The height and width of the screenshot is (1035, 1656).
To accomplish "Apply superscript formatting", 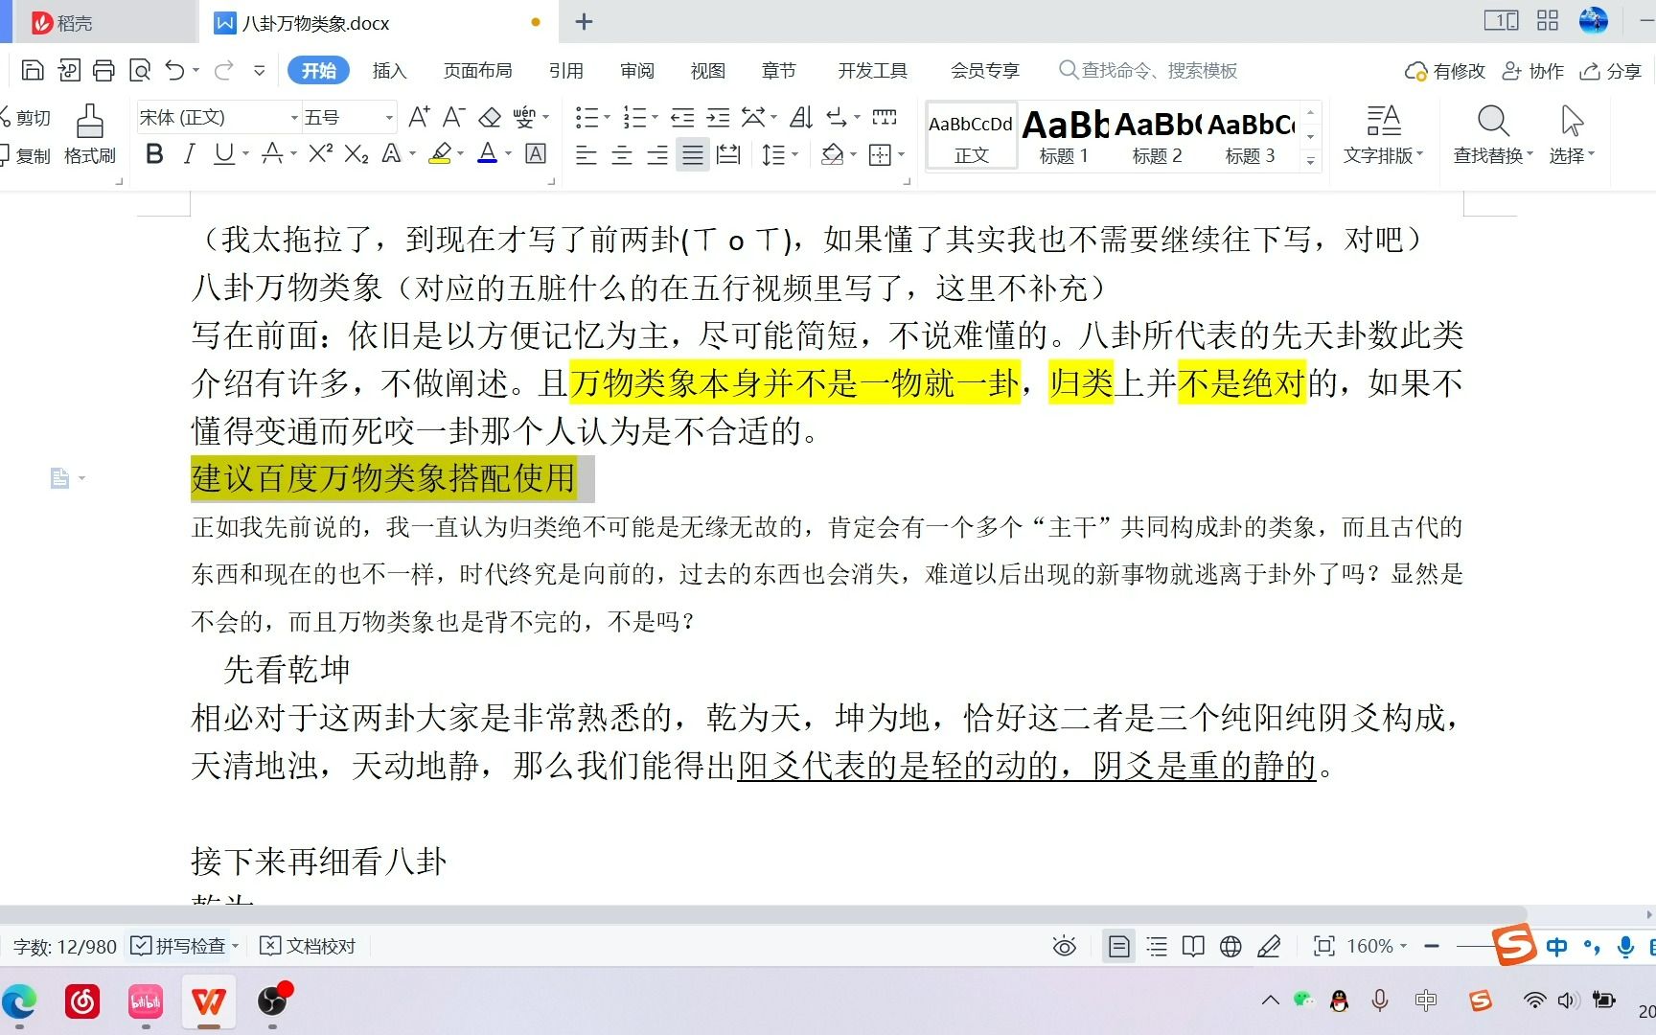I will (x=321, y=153).
